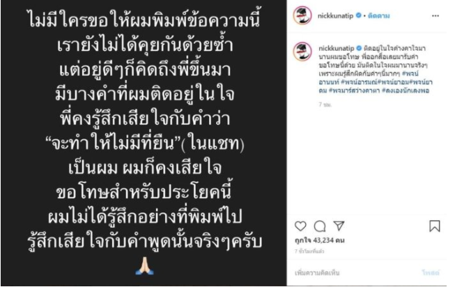This screenshot has height=287, width=455.
Task: Open the #ลงเองนักเลงพอ hashtag
Action: [x=406, y=91]
